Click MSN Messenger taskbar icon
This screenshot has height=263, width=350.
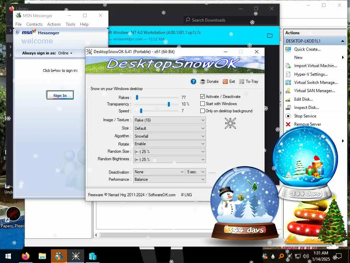pos(59,256)
